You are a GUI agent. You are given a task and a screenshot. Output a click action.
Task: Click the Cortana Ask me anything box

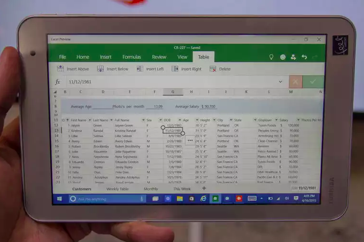(x=107, y=199)
